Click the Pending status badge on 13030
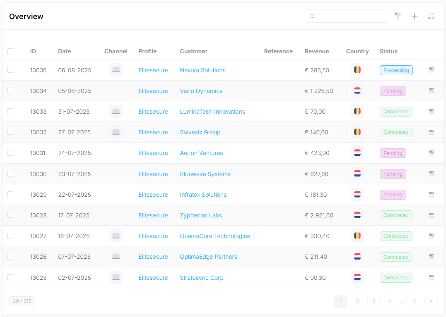Viewport: 446px width, 317px height. coord(393,174)
